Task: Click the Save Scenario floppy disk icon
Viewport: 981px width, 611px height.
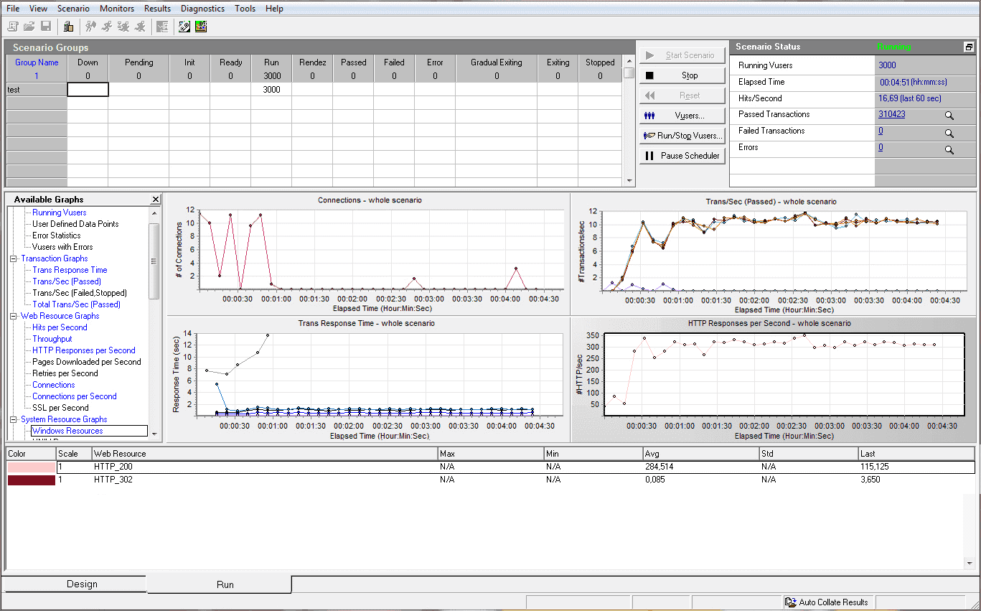Action: pyautogui.click(x=46, y=27)
